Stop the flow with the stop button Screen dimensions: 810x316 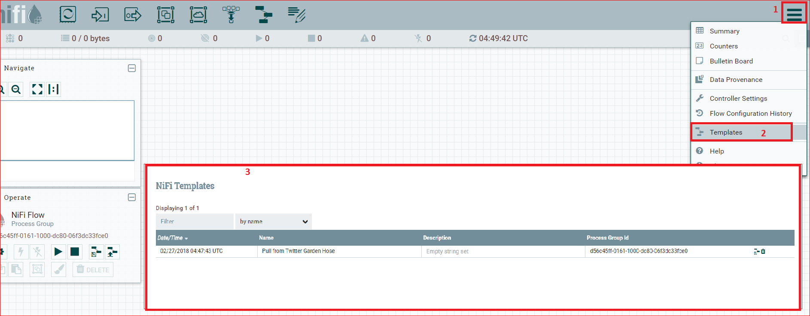pos(75,252)
